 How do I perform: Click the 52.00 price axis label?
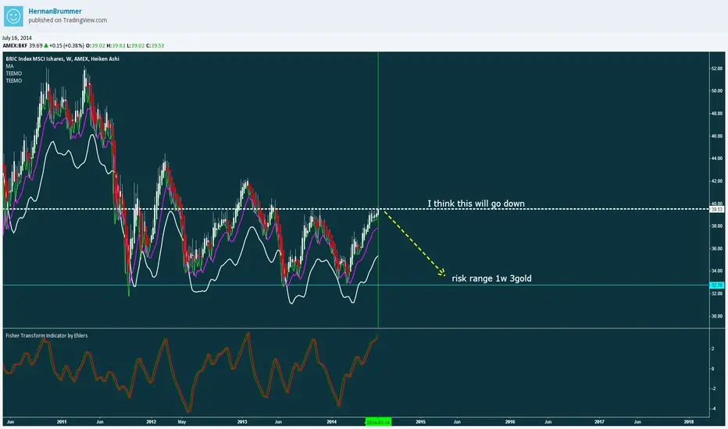716,69
